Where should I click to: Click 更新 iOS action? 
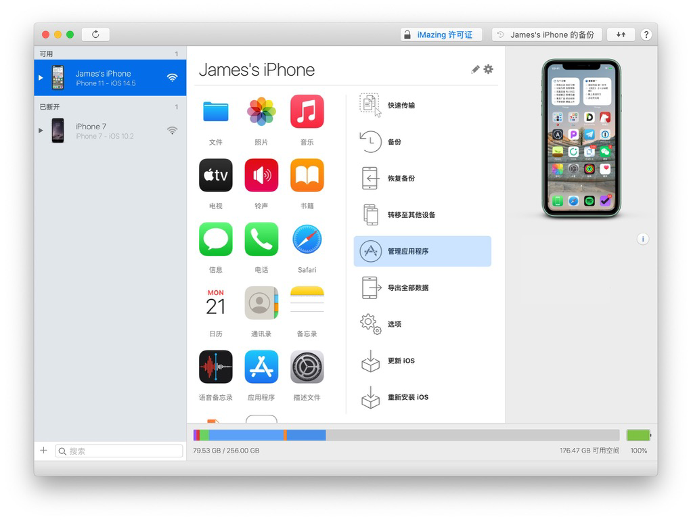422,361
